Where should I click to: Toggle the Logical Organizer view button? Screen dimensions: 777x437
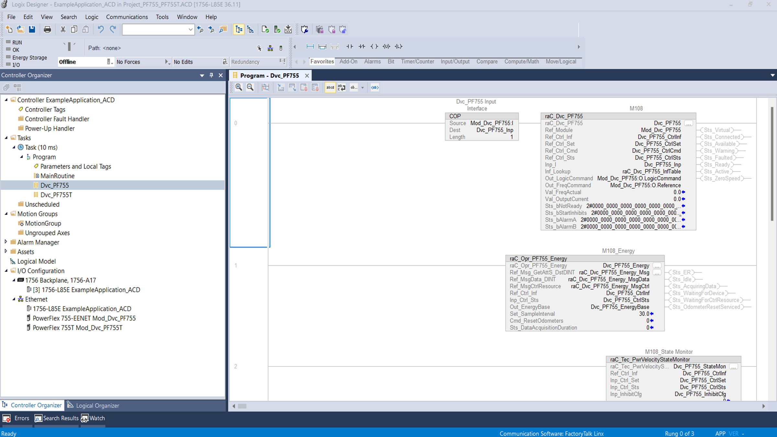250,29
